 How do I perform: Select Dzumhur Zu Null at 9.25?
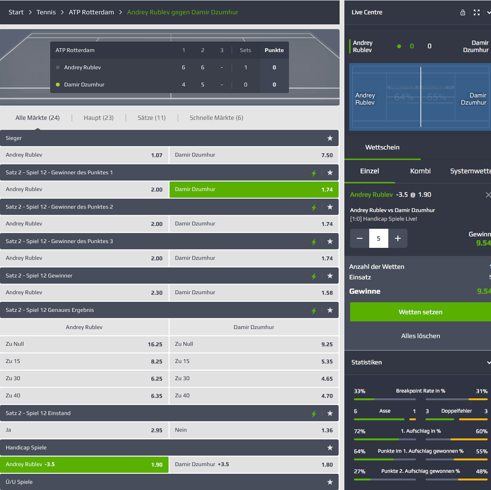pyautogui.click(x=254, y=344)
